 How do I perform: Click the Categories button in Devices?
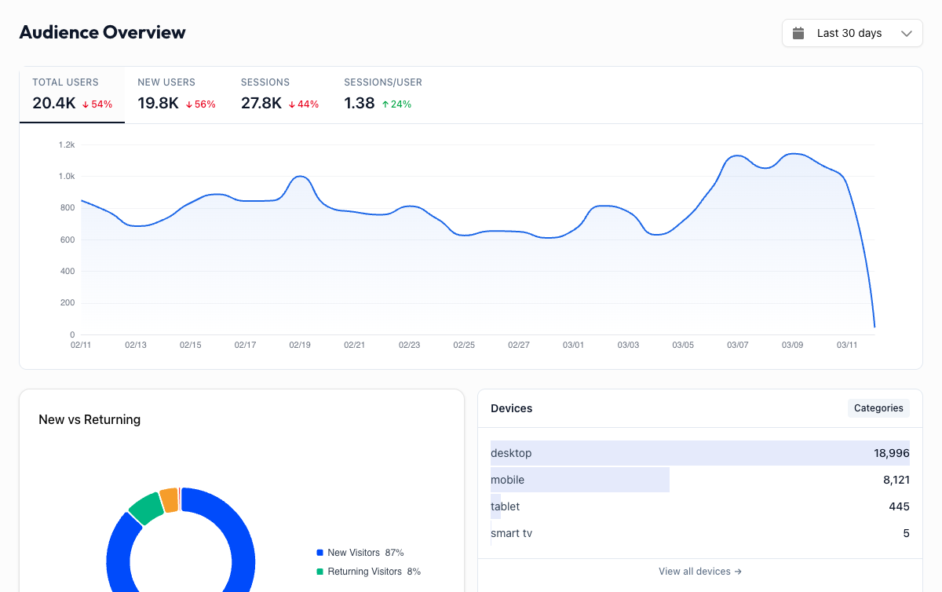point(878,408)
